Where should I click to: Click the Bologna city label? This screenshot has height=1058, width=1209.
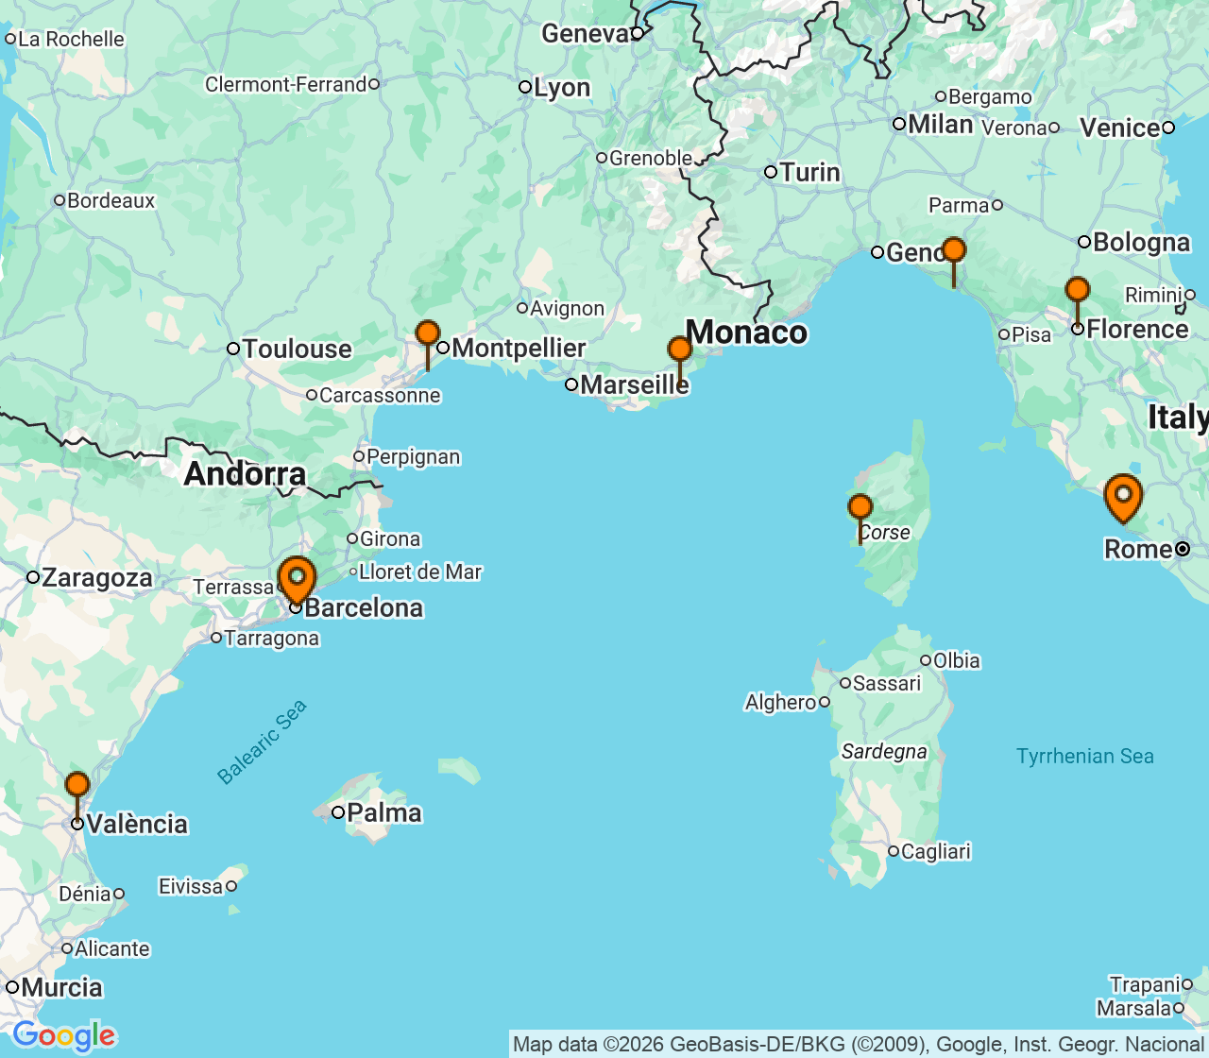1142,243
